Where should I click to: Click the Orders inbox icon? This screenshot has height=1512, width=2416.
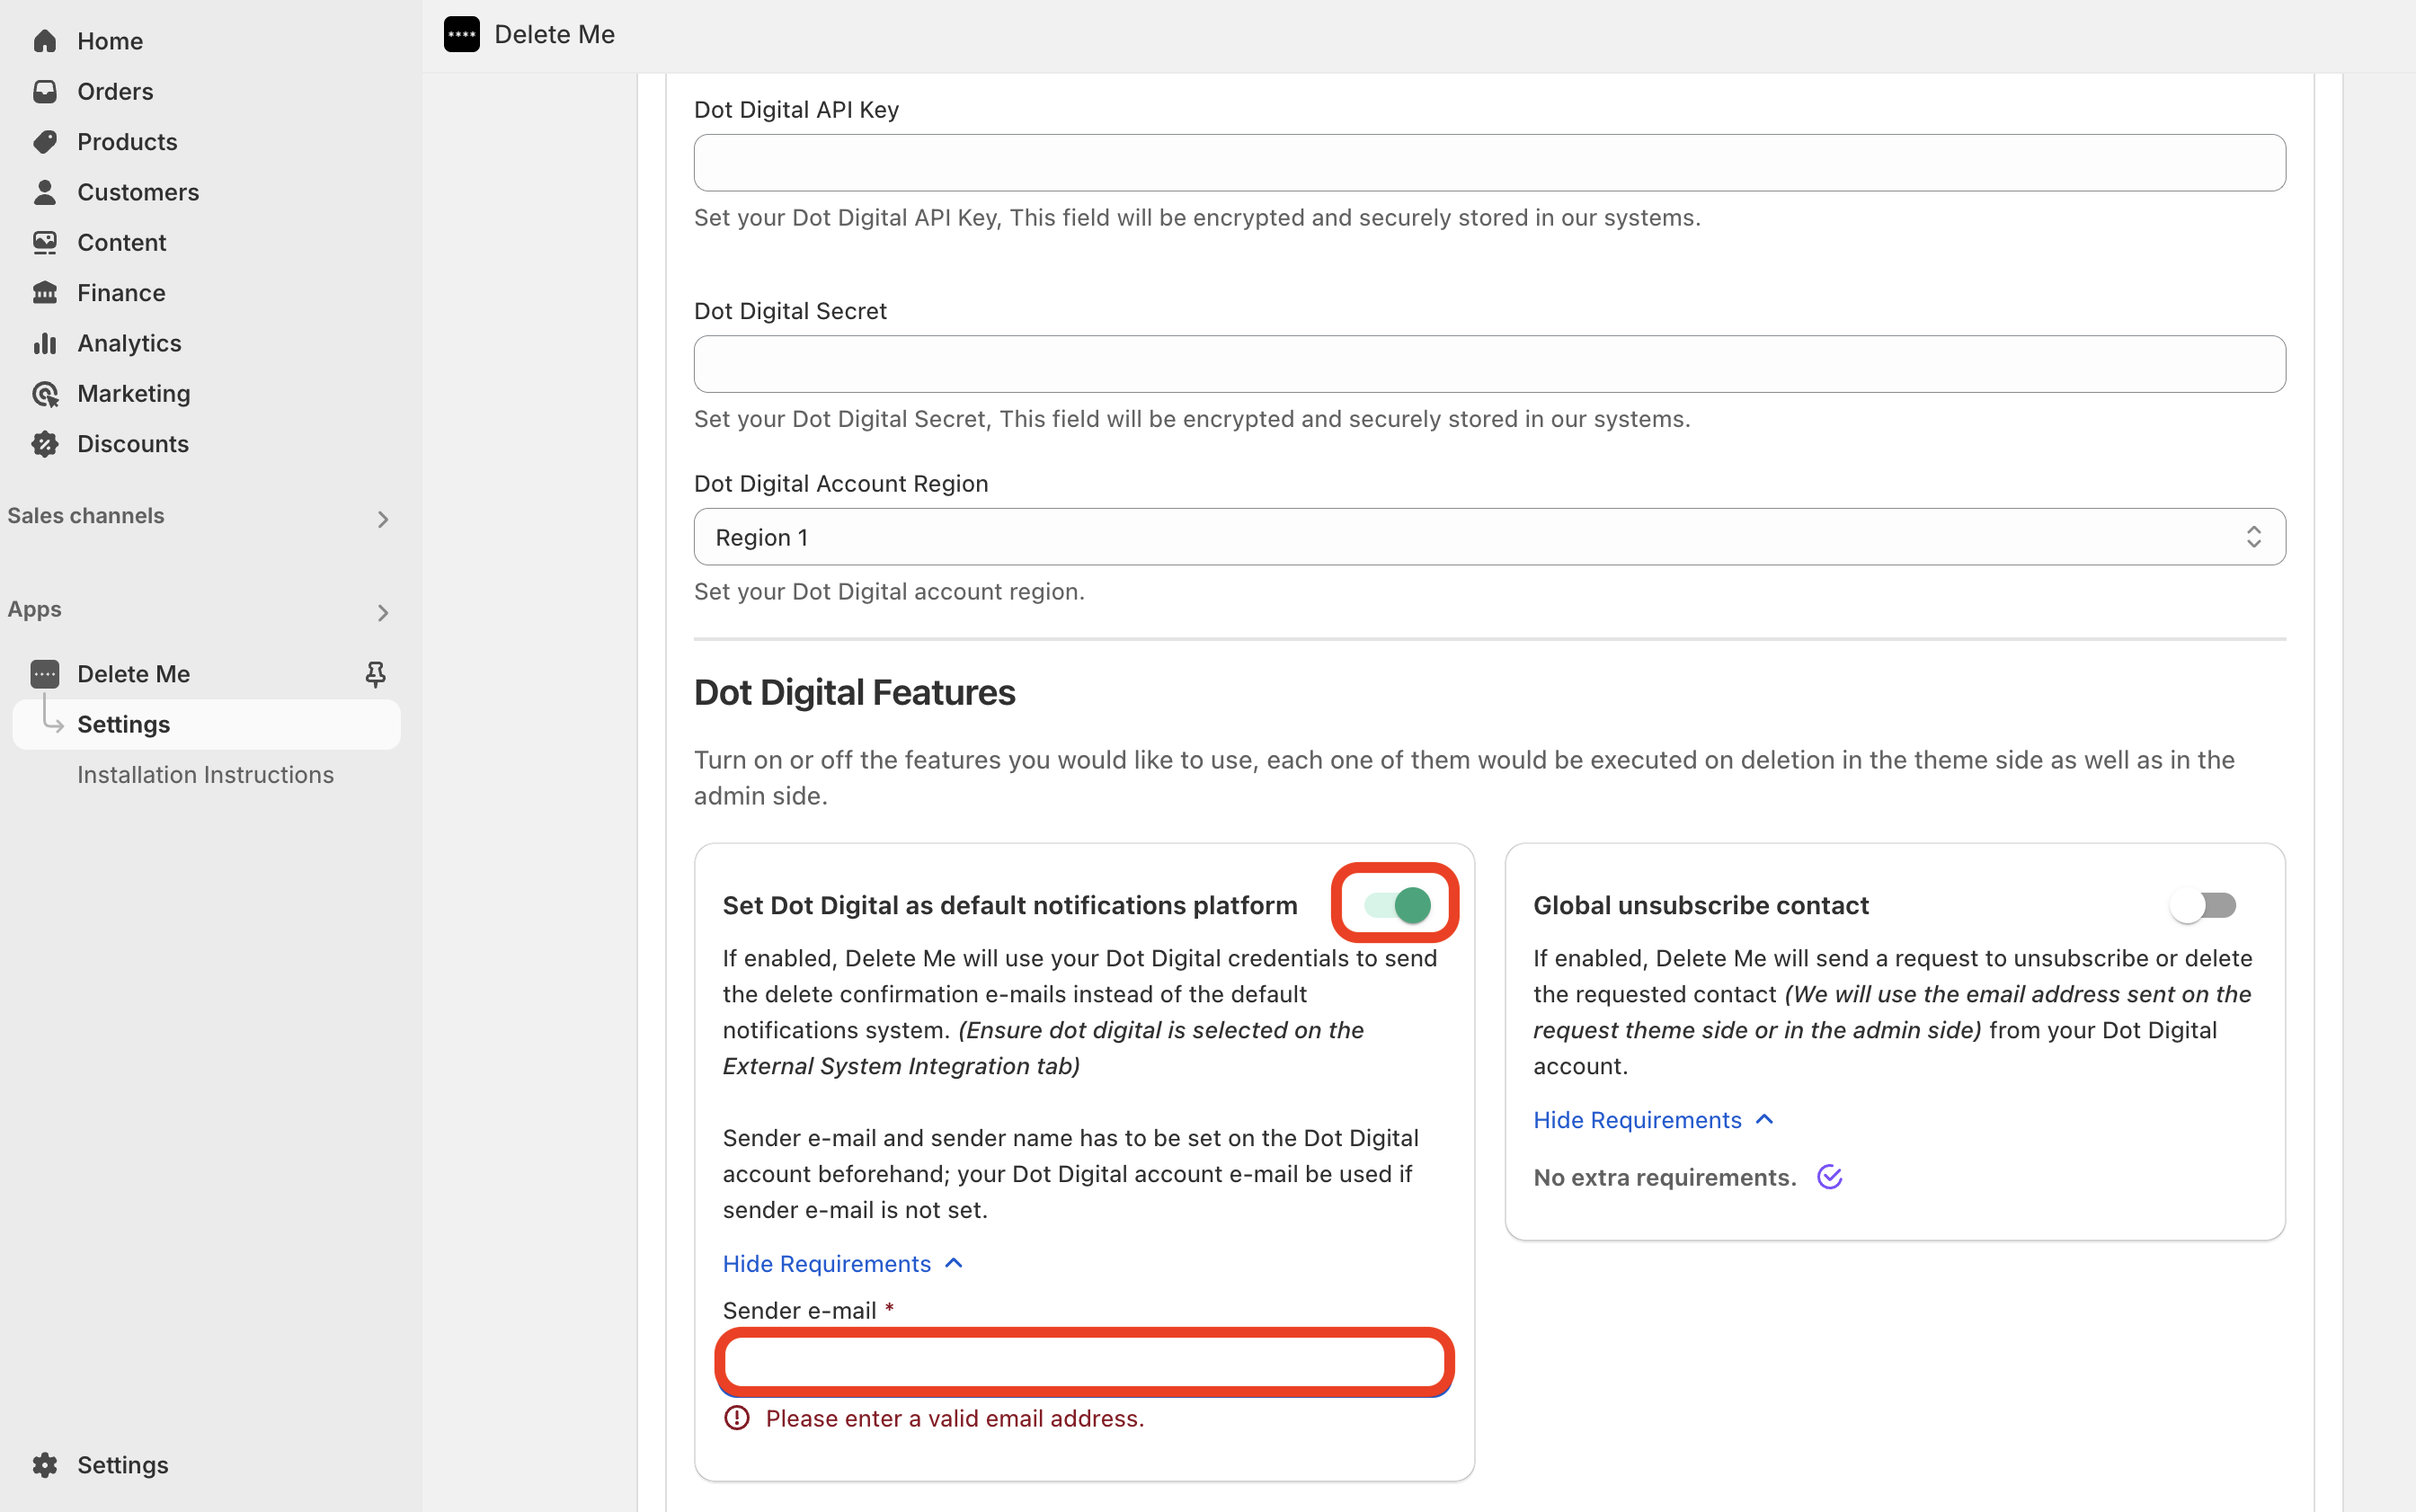click(x=45, y=91)
